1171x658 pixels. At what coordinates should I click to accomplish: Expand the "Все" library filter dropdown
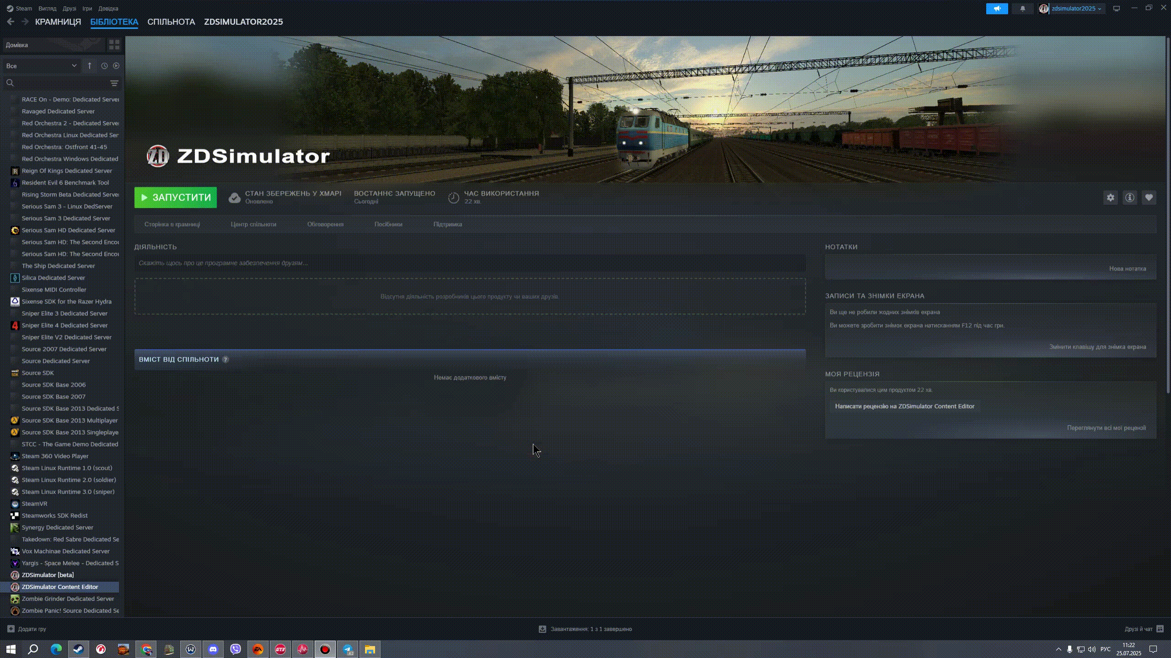[x=41, y=66]
